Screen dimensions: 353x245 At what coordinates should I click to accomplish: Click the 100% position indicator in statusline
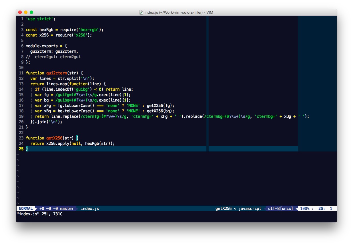(x=305, y=208)
